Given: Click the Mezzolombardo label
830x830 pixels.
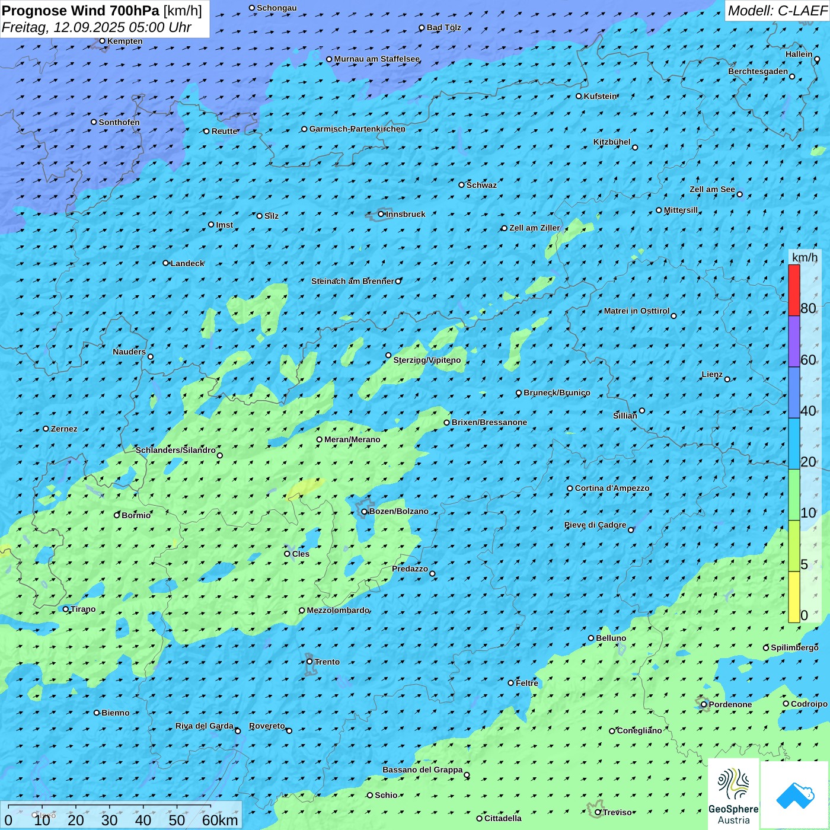Looking at the screenshot, I should 338,610.
